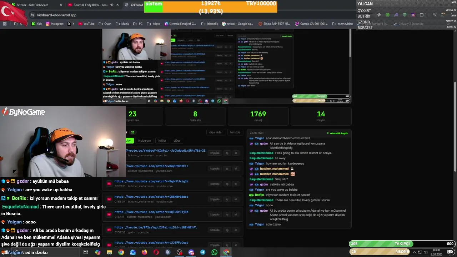Click Yalgan's 'edin dzeko' message in canlı chat
The width and height of the screenshot is (457, 257).
(x=265, y=224)
